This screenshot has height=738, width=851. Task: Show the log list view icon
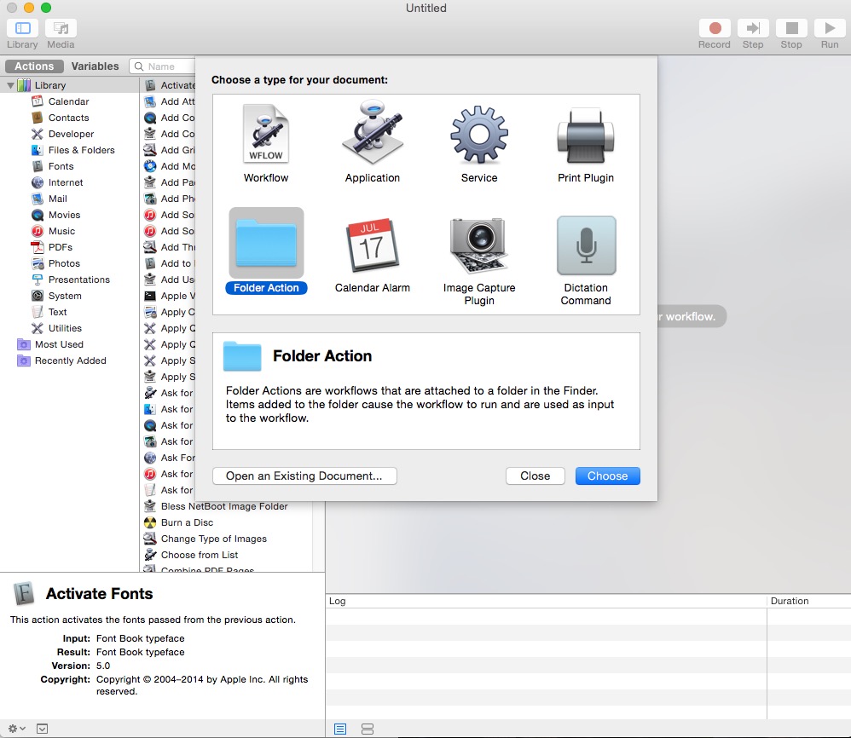tap(340, 729)
